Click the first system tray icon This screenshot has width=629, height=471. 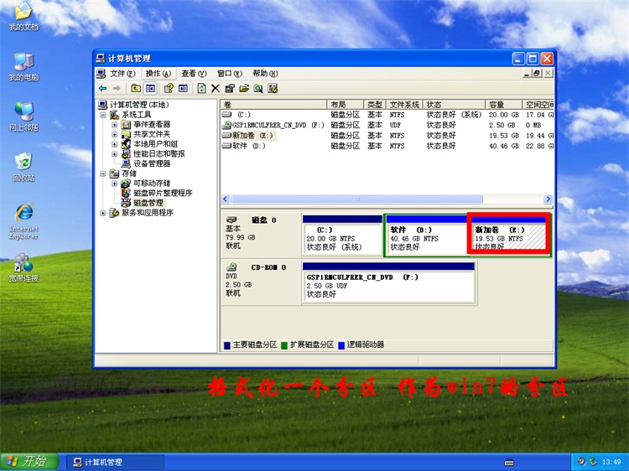point(581,462)
